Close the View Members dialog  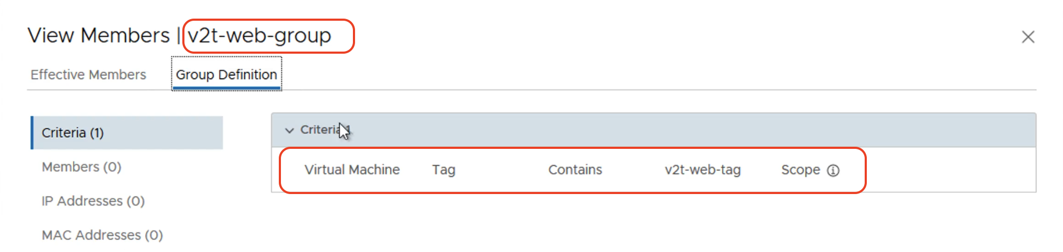[1028, 37]
